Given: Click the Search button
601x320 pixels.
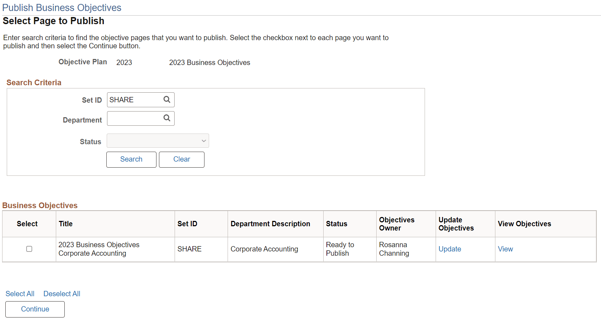Looking at the screenshot, I should point(131,159).
